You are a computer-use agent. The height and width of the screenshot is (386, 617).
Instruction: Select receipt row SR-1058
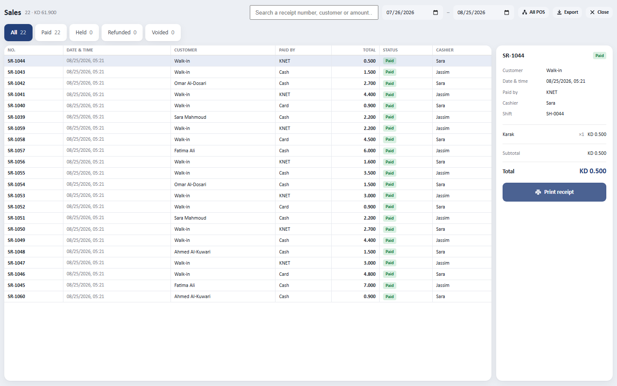click(x=248, y=139)
